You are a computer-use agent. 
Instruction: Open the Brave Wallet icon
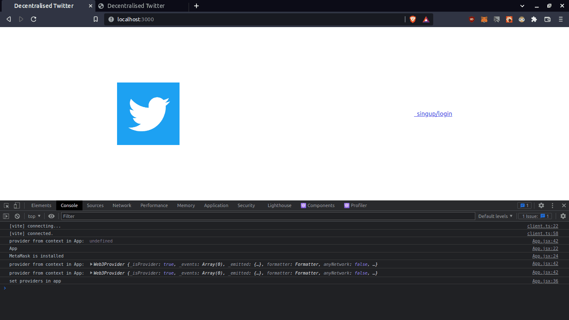[548, 19]
